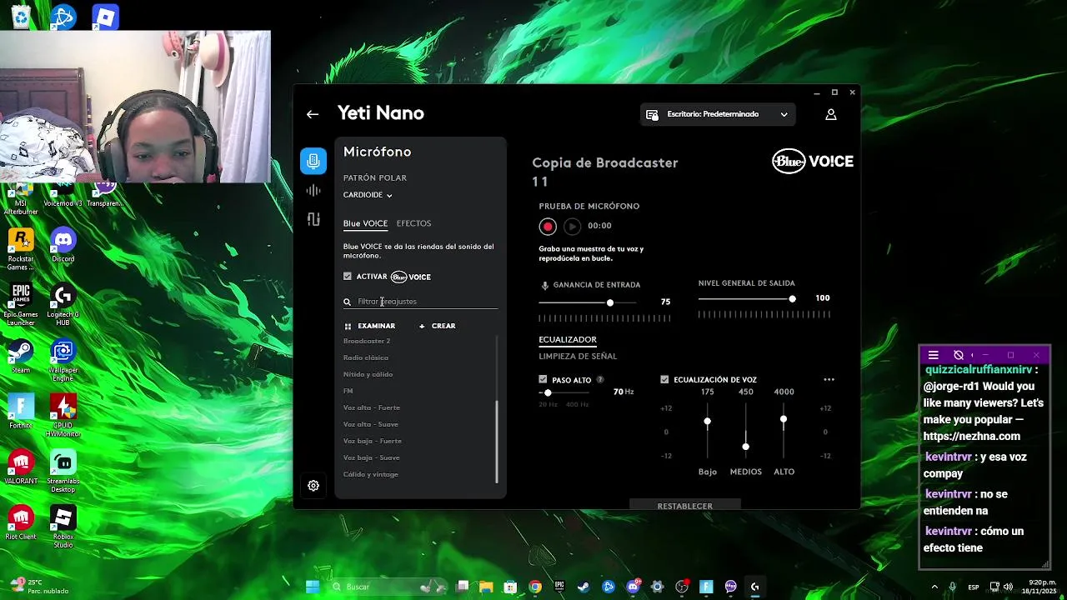1067x600 pixels.
Task: Click the presets list scrollbar
Action: (x=497, y=442)
